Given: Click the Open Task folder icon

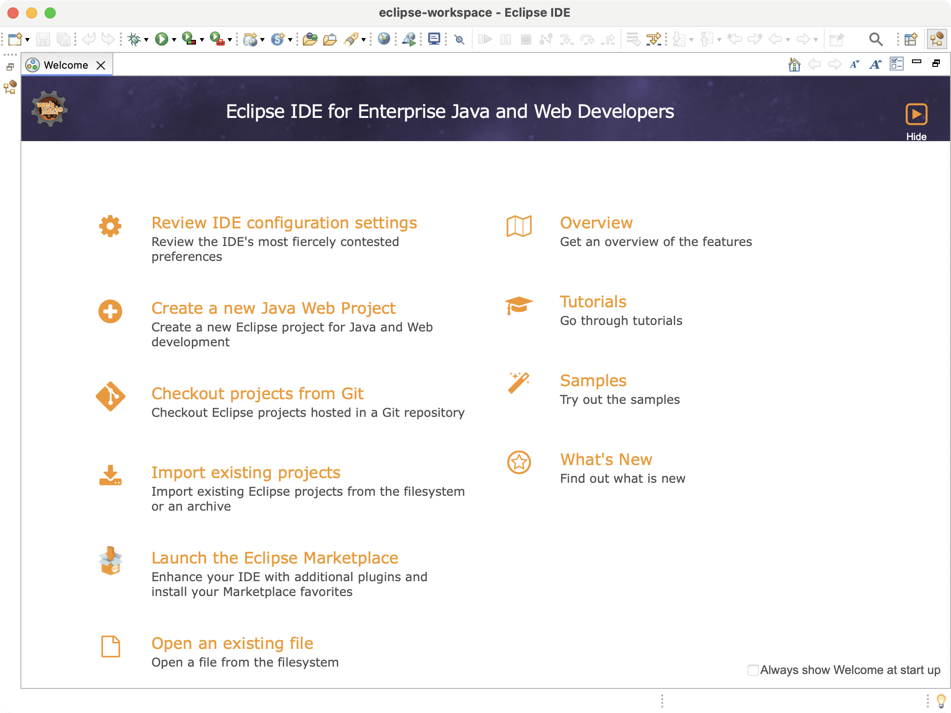Looking at the screenshot, I should coord(330,39).
